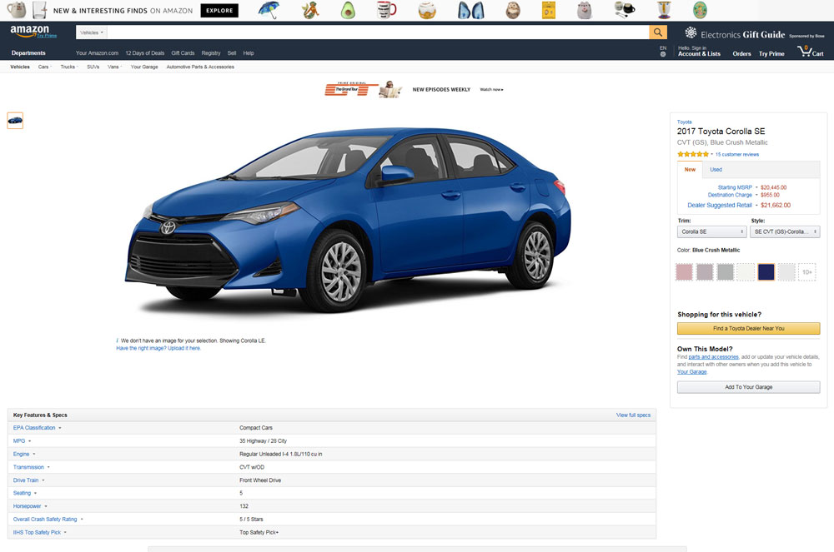
Task: Click Add To Your Garage button
Action: (x=748, y=387)
